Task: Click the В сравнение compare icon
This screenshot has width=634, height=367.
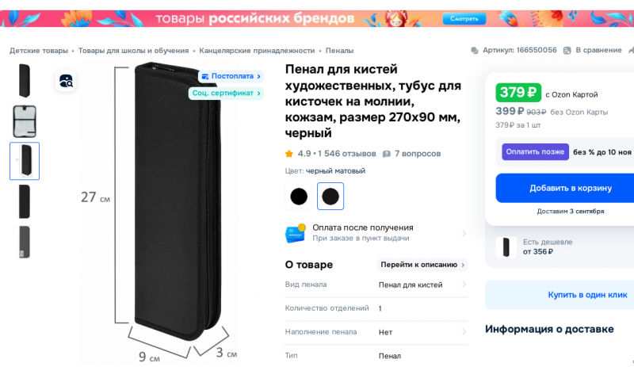Action: 567,51
